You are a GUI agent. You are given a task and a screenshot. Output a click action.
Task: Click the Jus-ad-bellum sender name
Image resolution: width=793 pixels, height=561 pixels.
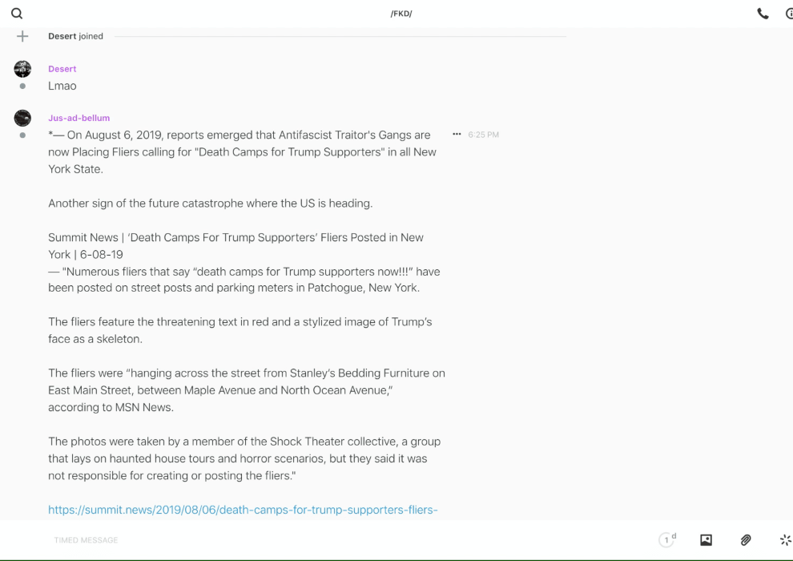tap(78, 118)
